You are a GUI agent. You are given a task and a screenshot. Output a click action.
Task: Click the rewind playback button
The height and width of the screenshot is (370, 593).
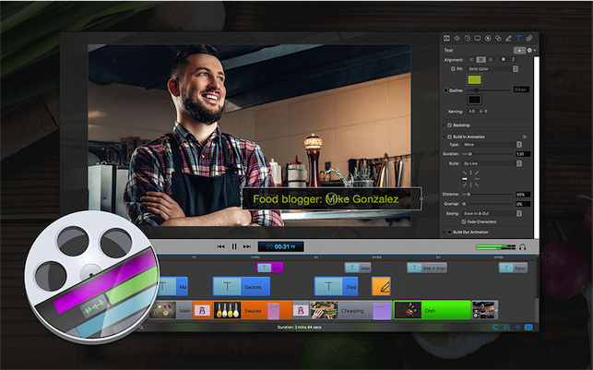pos(220,246)
